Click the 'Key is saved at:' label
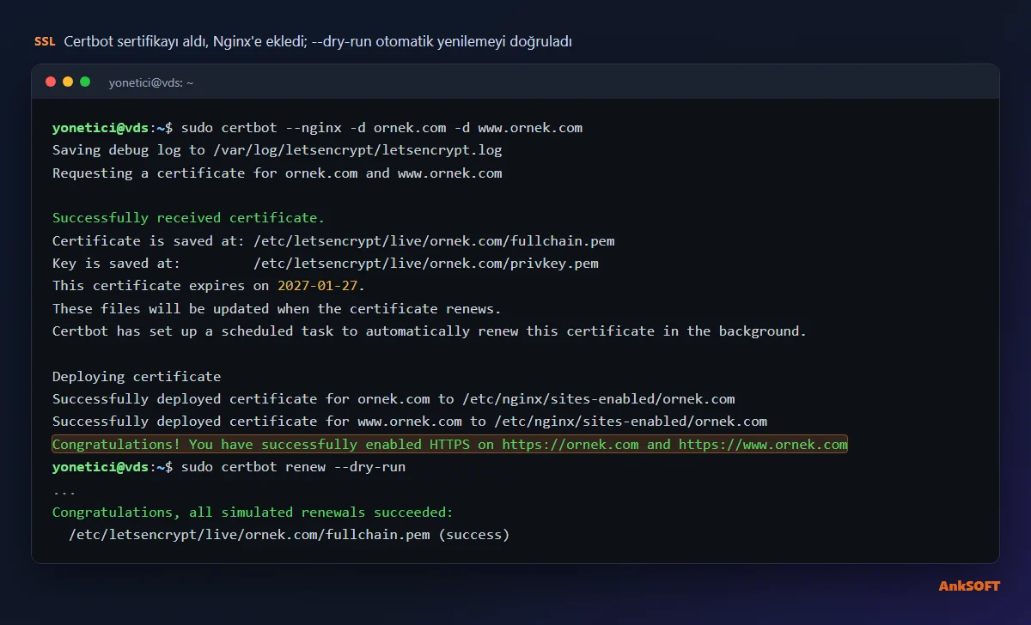The image size is (1031, 625). pyautogui.click(x=117, y=263)
